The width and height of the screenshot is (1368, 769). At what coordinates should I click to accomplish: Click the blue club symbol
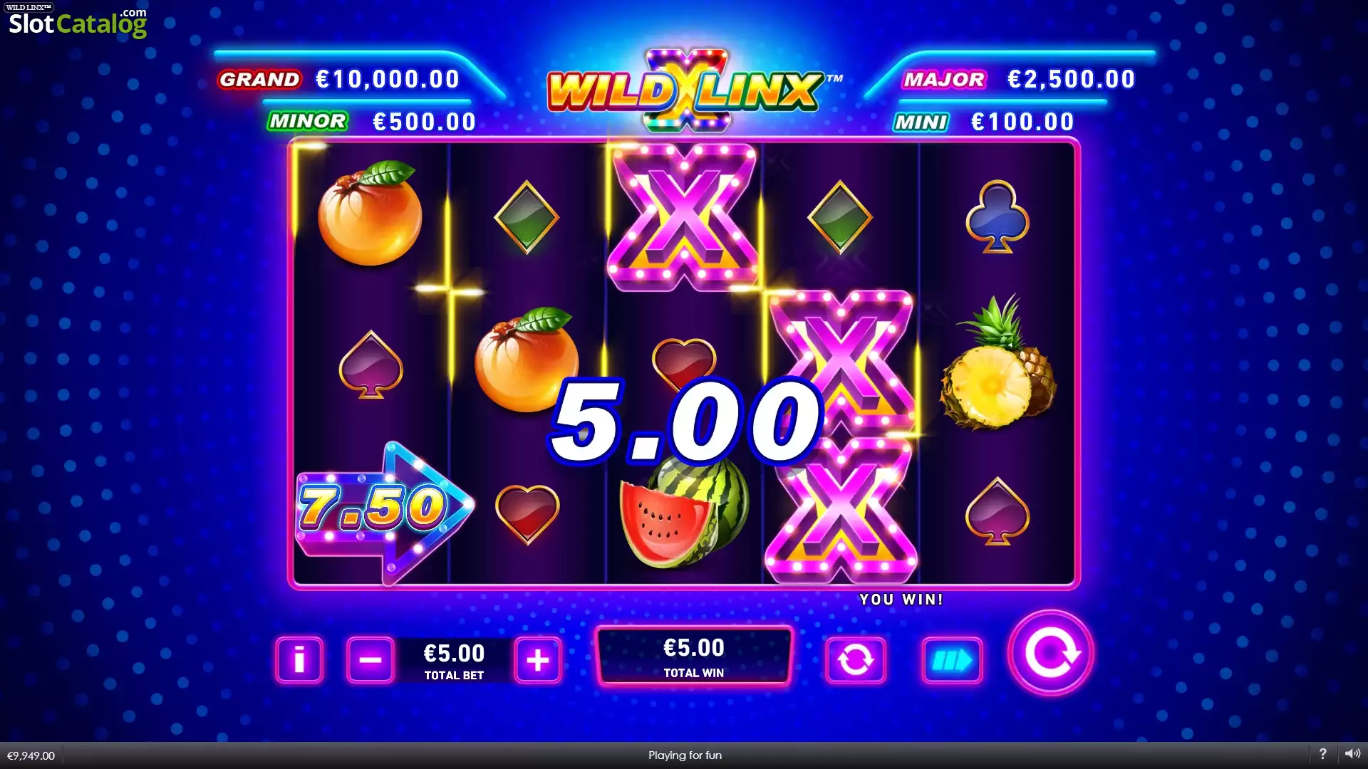pyautogui.click(x=997, y=216)
